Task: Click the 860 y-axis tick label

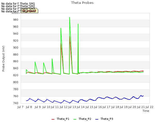Action: [x=16, y=61]
